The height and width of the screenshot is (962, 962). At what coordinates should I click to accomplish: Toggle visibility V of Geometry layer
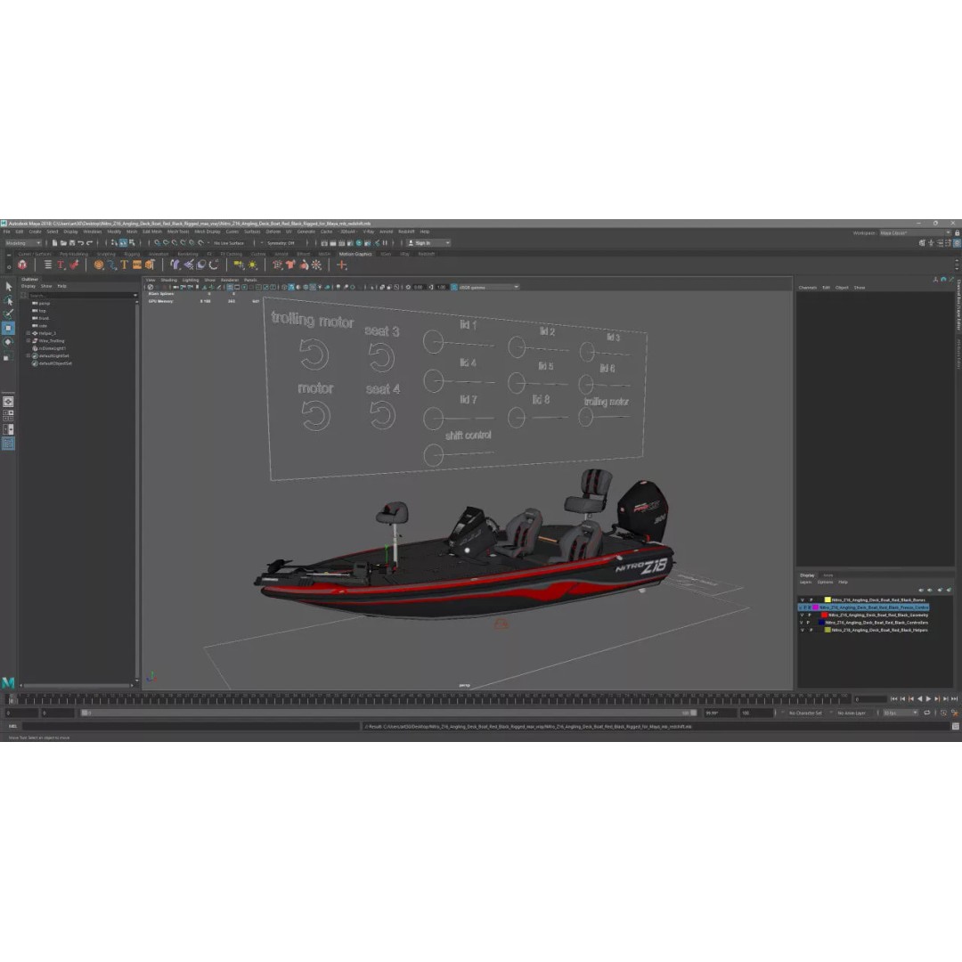pos(802,615)
